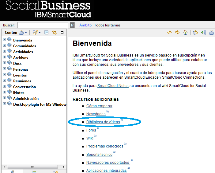Viewport: 215px width, 173px height.
Task: Click the Ir search button
Action: pyautogui.click(x=72, y=25)
